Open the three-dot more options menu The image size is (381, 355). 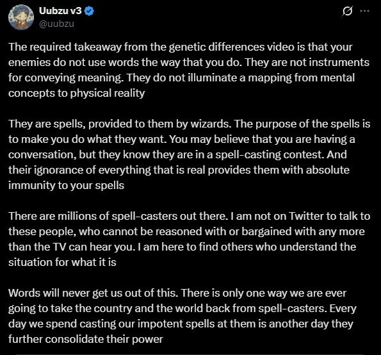(x=365, y=11)
